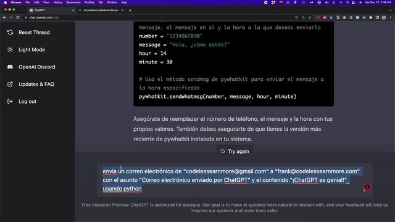Viewport: 395px width, 222px height.
Task: Open the Chrome profile avatar
Action: coord(384,17)
